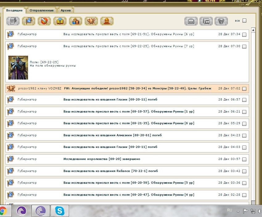Select checkbox of prozor1982 clan VOZMEZ message
Viewport: 262px width, 217px height.
coord(244,89)
